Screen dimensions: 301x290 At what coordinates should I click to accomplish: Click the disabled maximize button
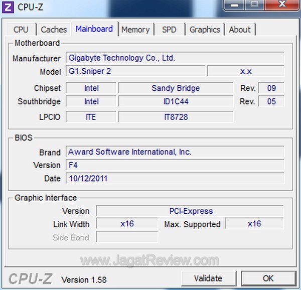pyautogui.click(x=254, y=4)
